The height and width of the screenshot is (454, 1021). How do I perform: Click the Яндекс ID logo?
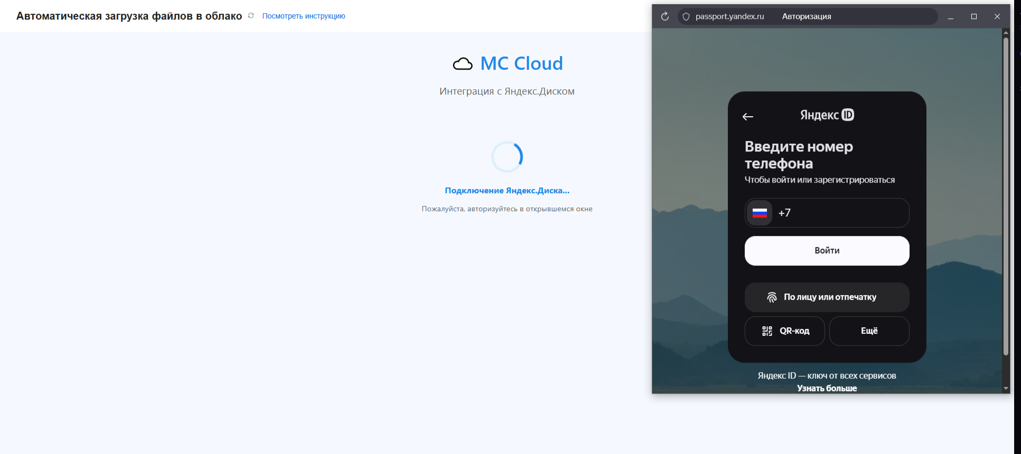tap(827, 115)
